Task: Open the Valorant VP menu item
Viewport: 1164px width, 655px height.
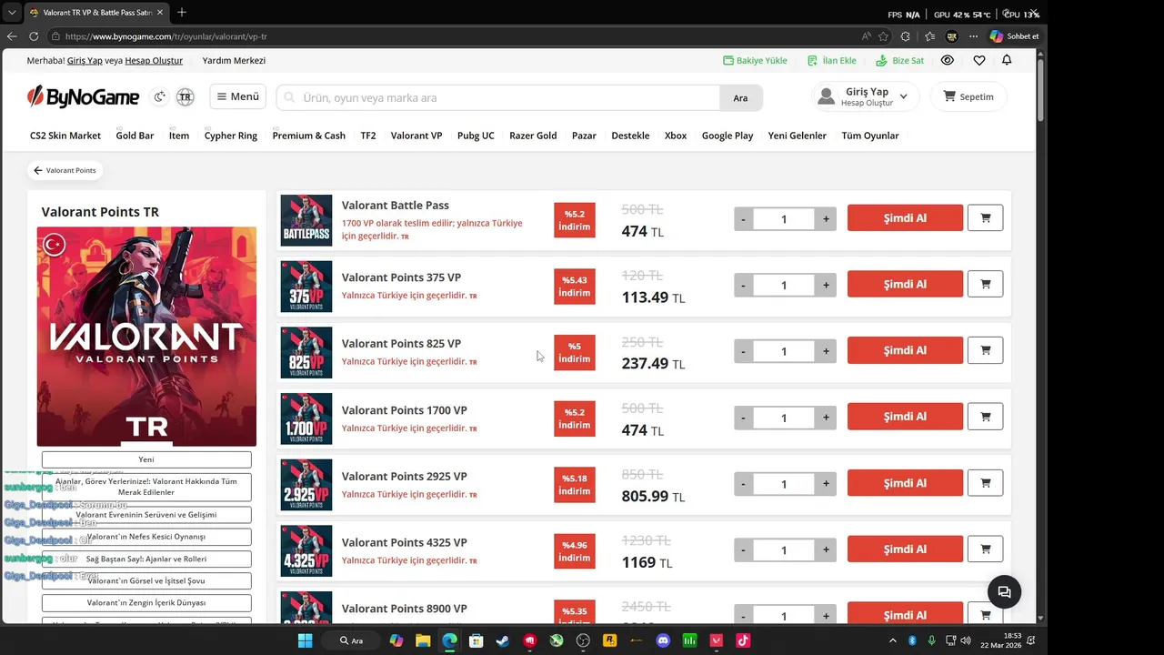Action: [416, 136]
